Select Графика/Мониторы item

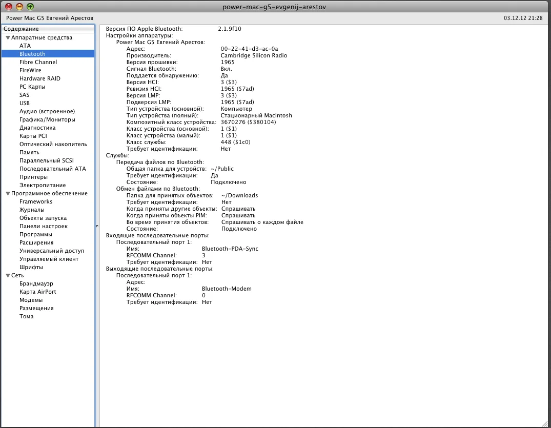click(x=47, y=119)
